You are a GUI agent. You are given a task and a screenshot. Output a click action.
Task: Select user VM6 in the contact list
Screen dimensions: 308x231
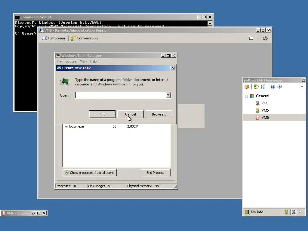[x=265, y=118]
